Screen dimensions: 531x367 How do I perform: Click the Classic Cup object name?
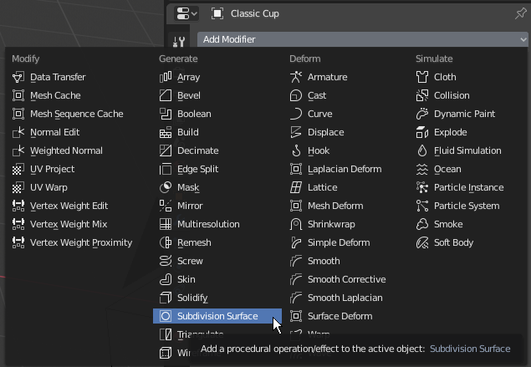[x=255, y=13]
